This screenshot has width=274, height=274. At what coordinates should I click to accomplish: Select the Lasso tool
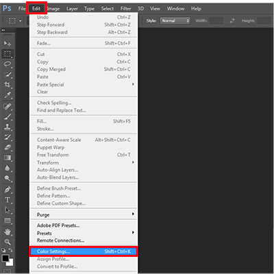click(x=8, y=64)
